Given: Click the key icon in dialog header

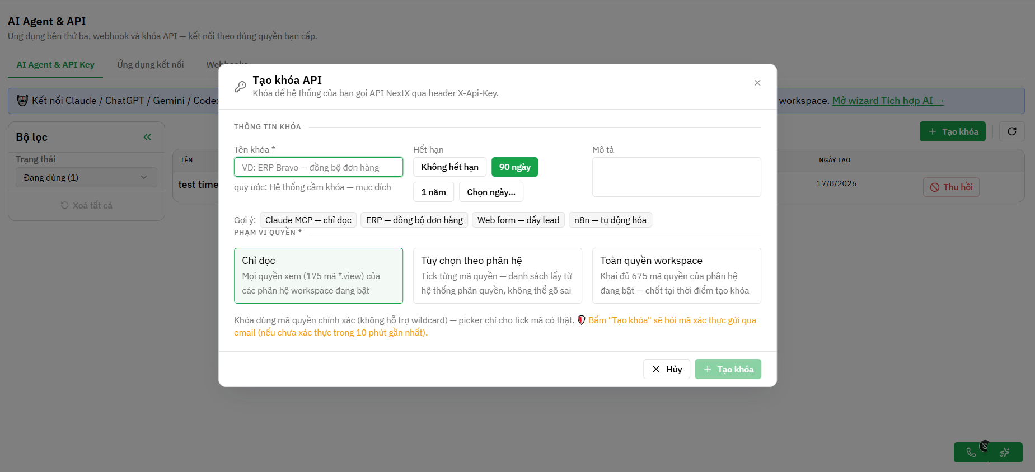Looking at the screenshot, I should pos(240,86).
